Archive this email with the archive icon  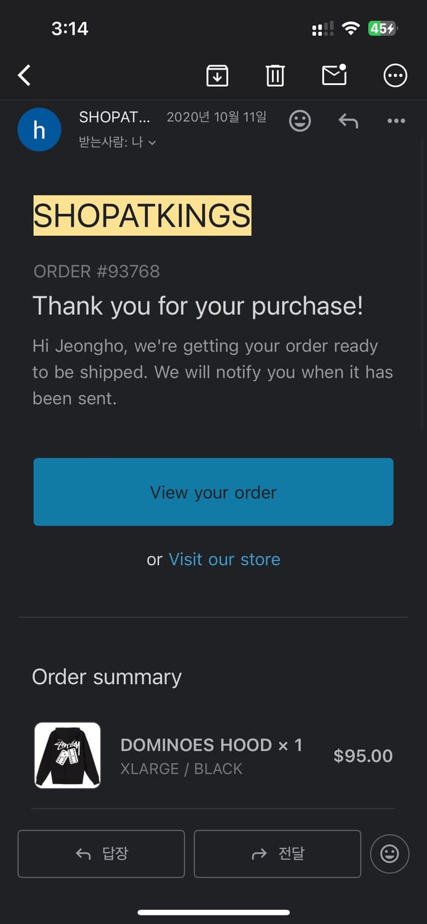click(217, 76)
